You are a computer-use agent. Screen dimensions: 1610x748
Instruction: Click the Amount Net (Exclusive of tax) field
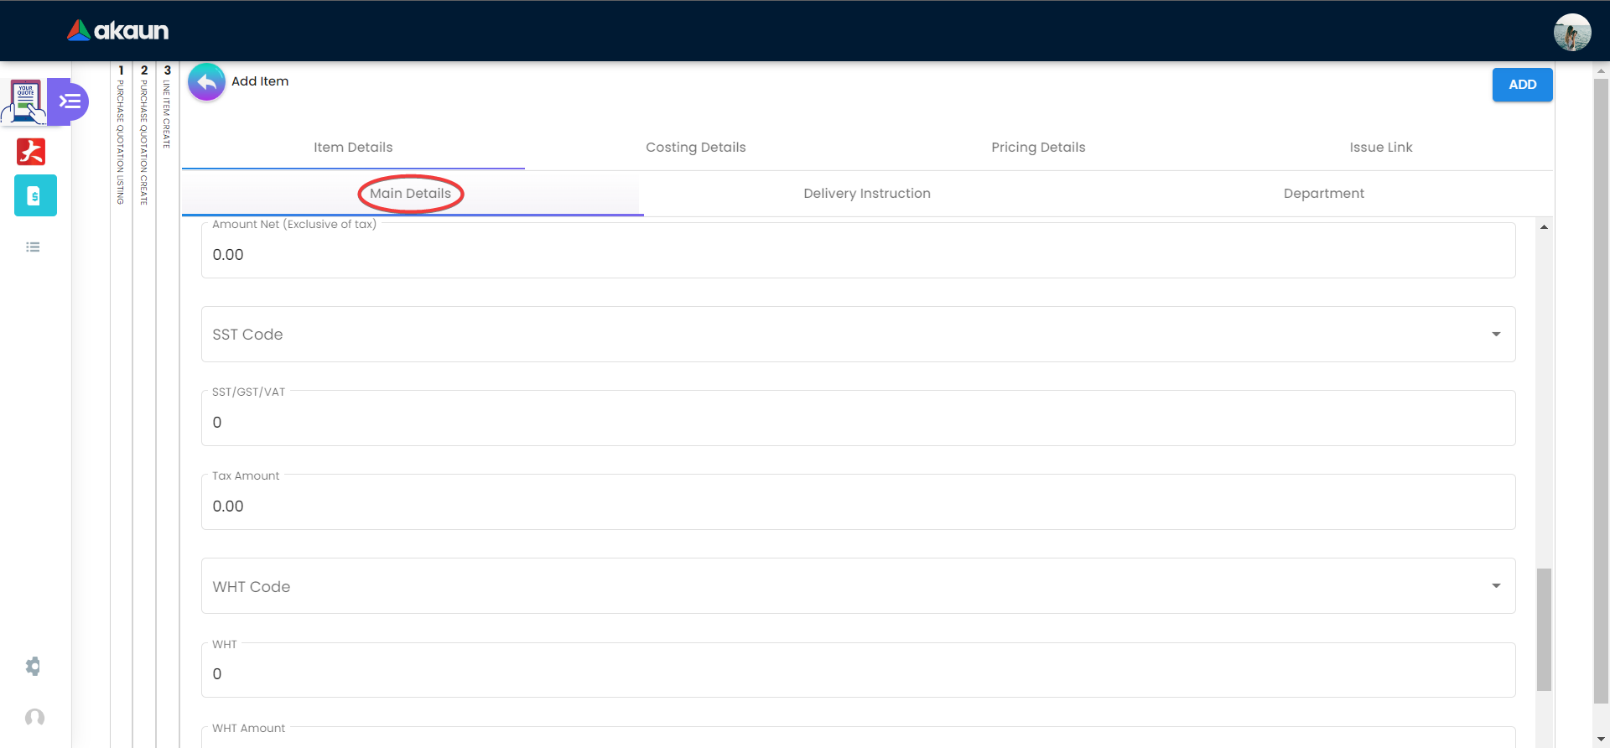point(858,250)
